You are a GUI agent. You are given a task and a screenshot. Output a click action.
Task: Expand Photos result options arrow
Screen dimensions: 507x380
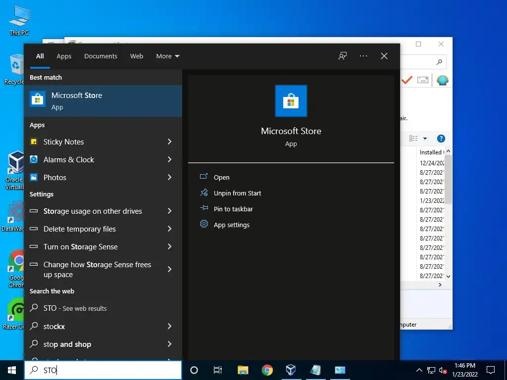(169, 177)
